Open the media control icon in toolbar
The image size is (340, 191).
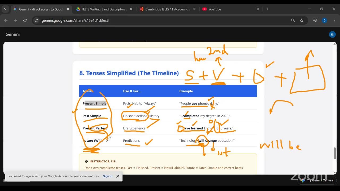(x=315, y=20)
